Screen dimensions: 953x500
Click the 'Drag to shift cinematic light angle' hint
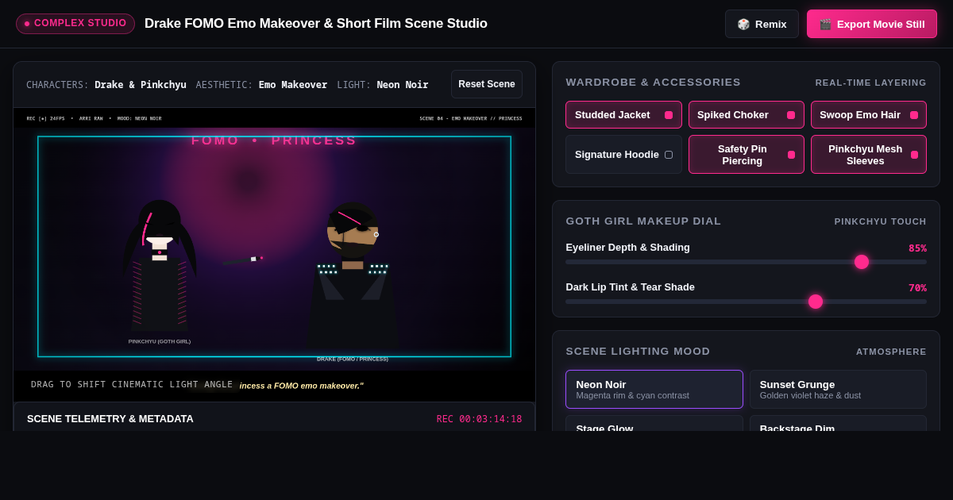click(132, 384)
